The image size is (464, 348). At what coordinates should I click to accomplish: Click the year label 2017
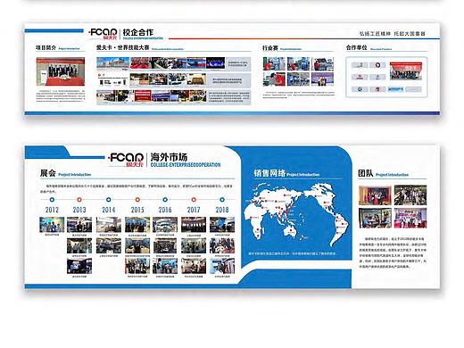(194, 210)
